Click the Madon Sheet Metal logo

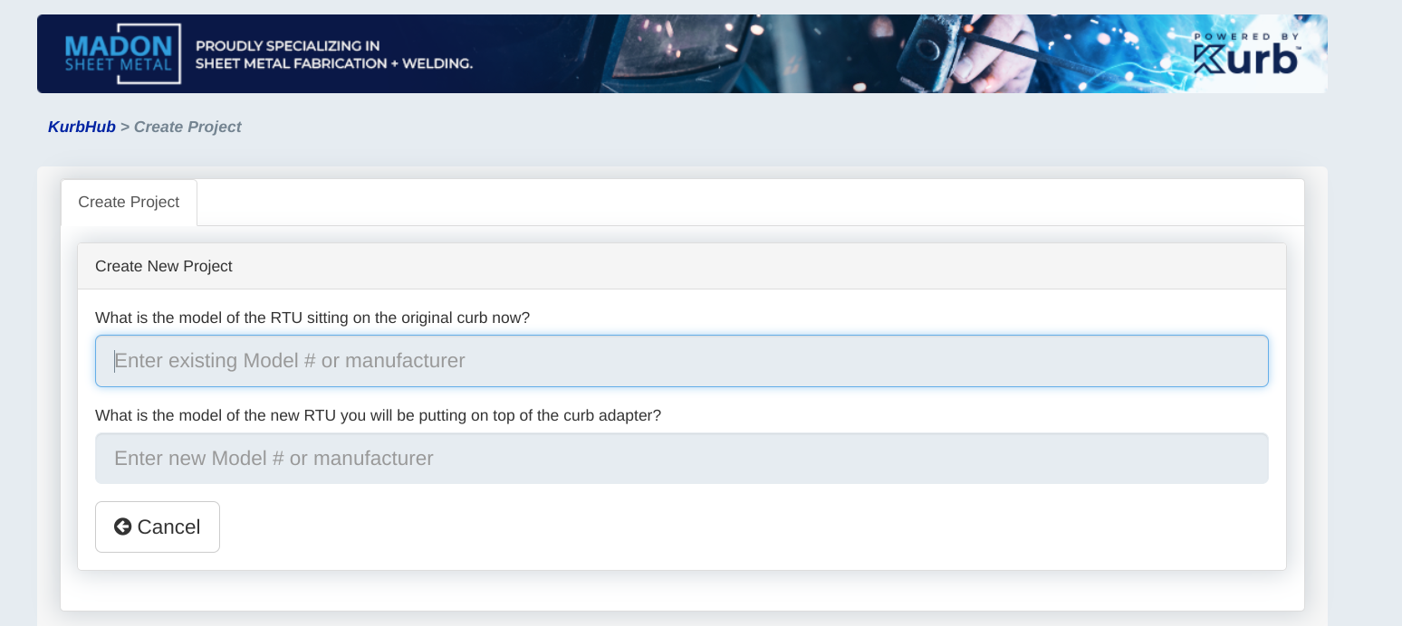click(x=119, y=53)
